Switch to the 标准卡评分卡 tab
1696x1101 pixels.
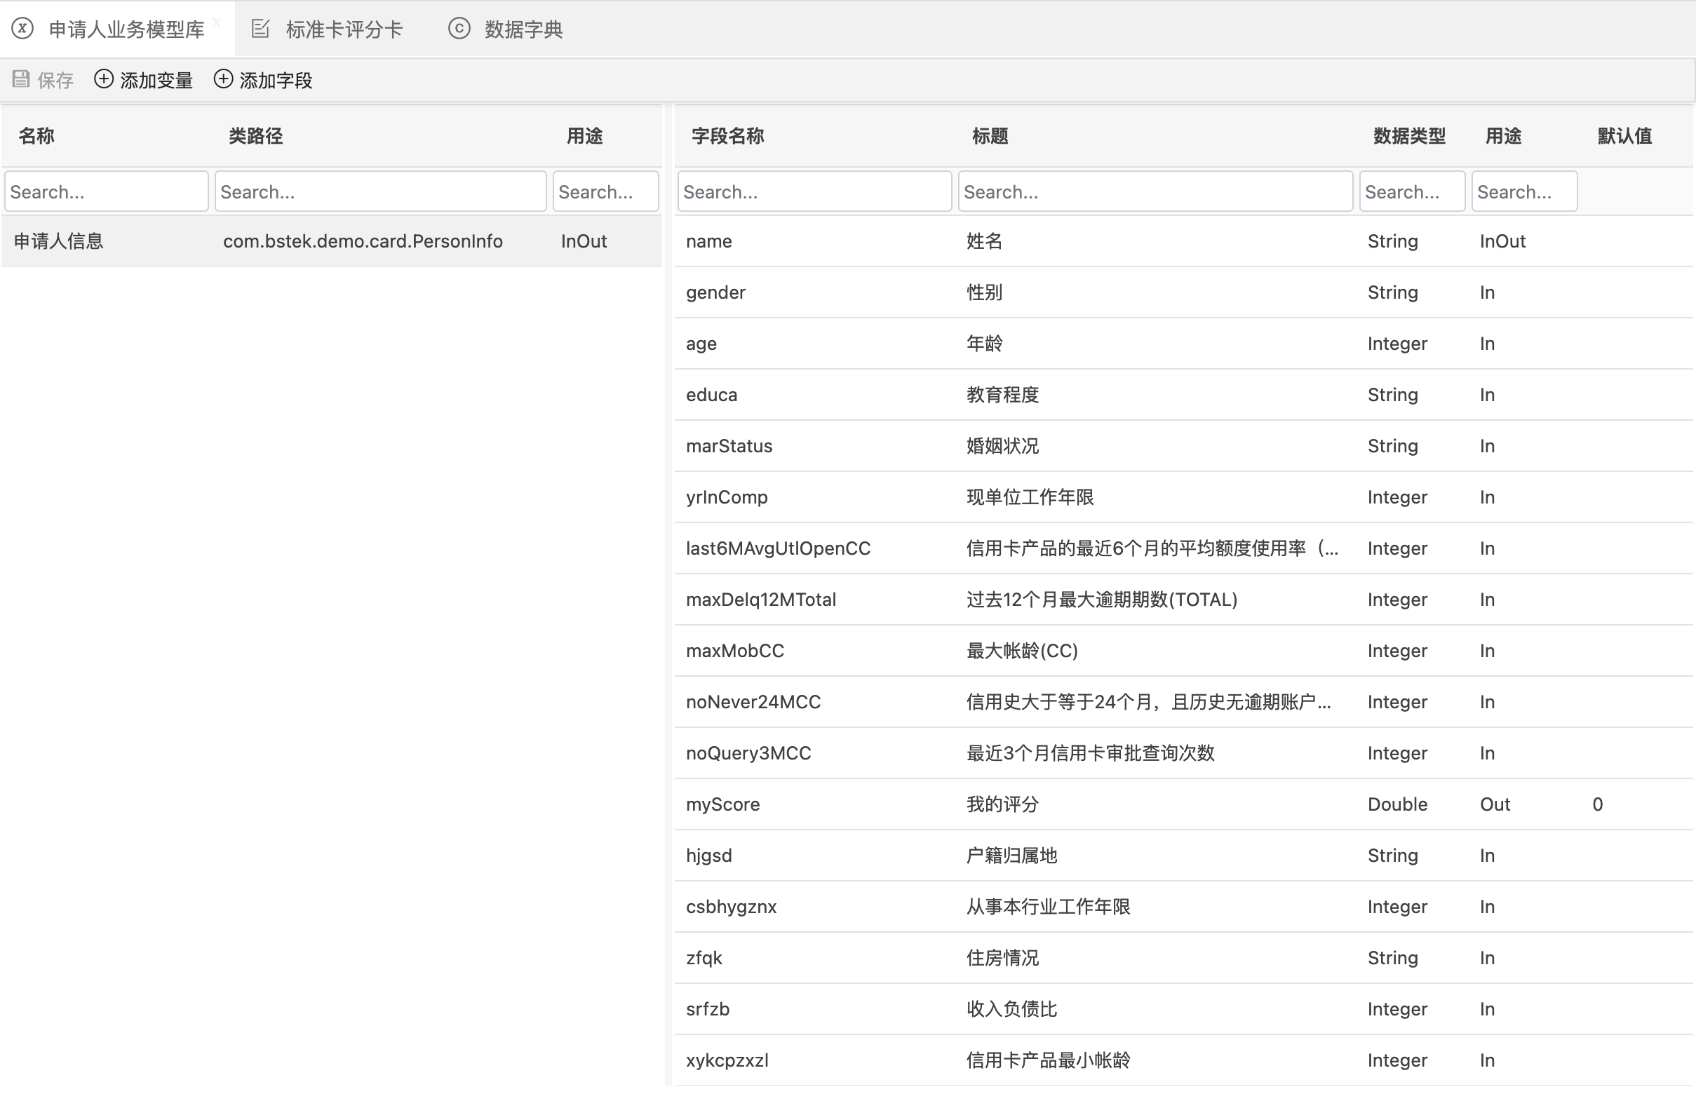click(344, 29)
